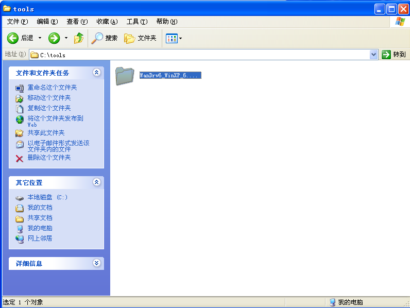Click link 我的文档
Screen dimensions: 410x308
pos(40,208)
